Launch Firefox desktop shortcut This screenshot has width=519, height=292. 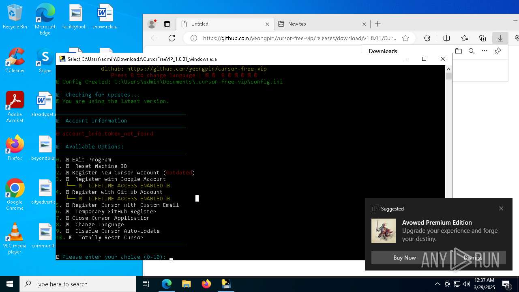coord(15,148)
